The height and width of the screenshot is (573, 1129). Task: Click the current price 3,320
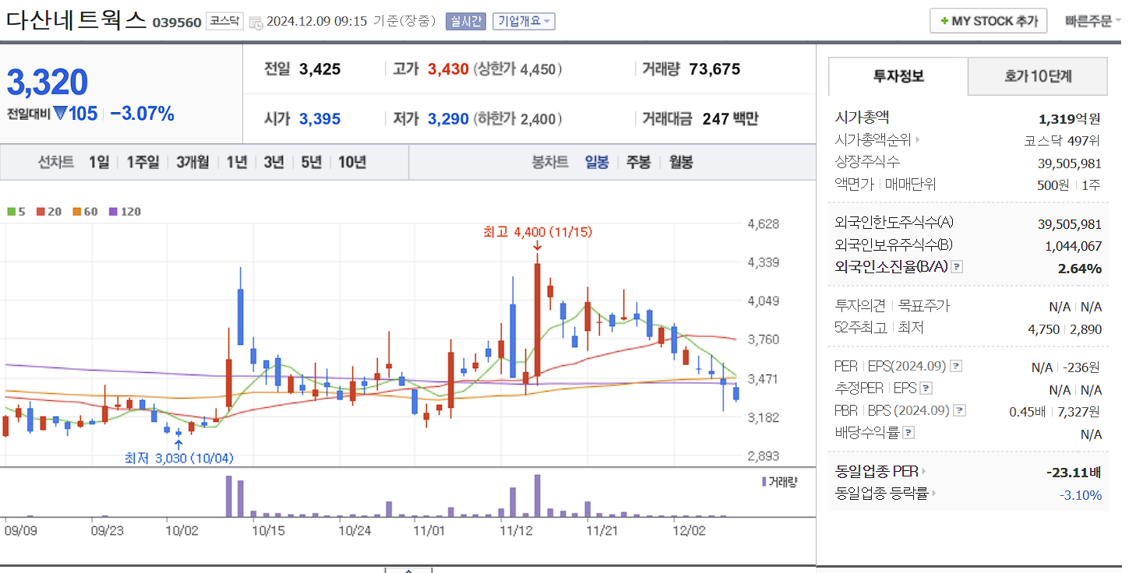pyautogui.click(x=48, y=82)
